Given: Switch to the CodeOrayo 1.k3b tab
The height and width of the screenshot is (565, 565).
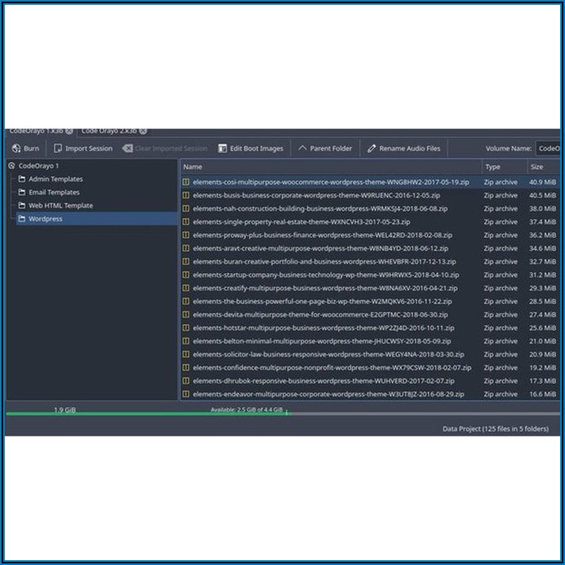Looking at the screenshot, I should 36,130.
